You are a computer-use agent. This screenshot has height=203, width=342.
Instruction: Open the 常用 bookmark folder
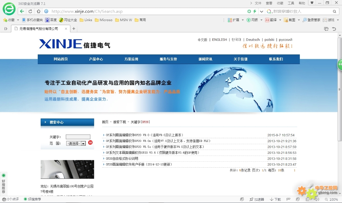coord(140,20)
